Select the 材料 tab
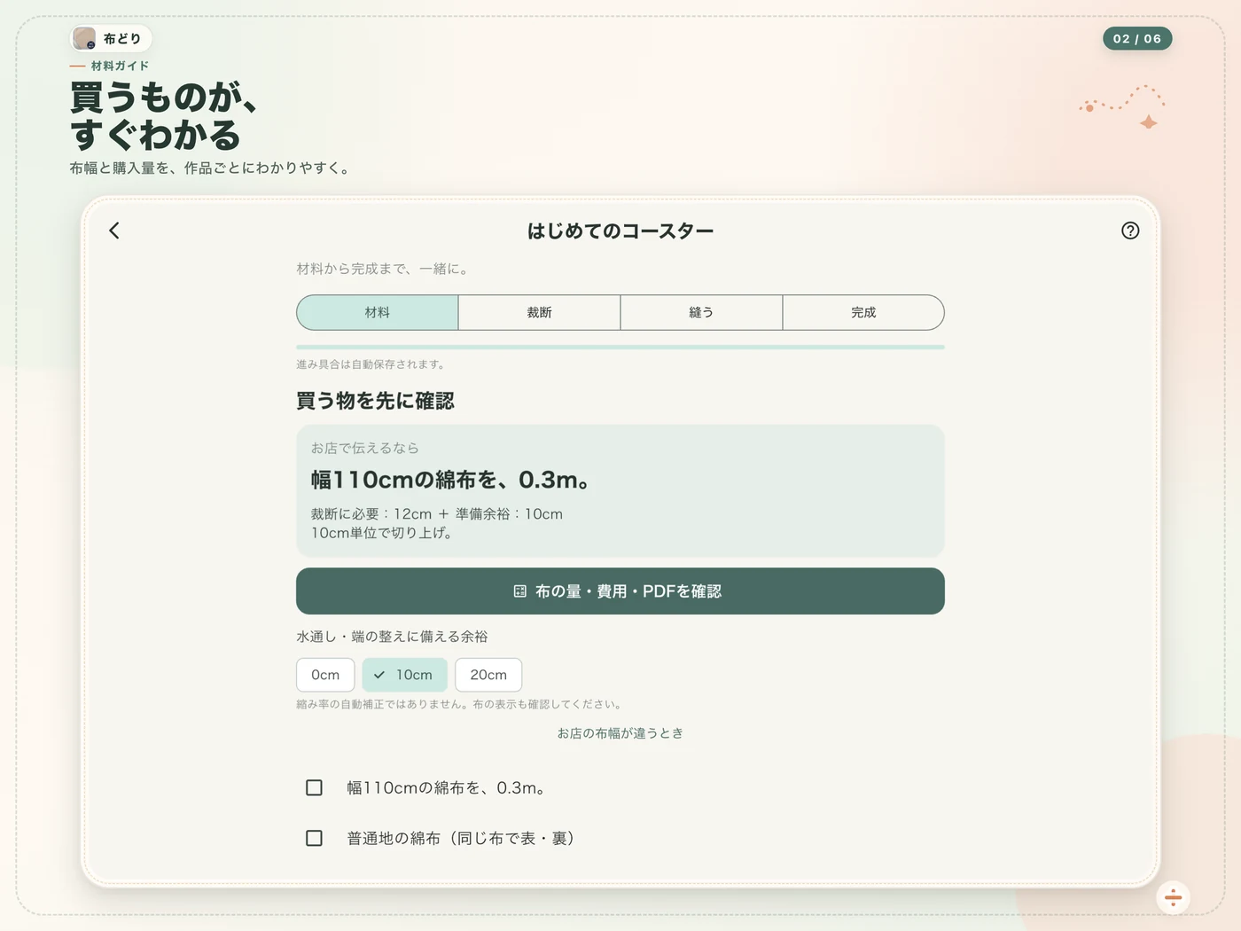Viewport: 1241px width, 931px height. click(378, 312)
